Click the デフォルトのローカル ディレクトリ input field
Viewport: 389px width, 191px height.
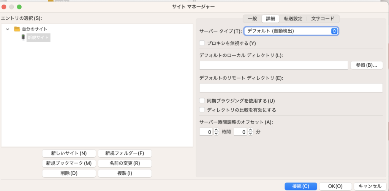point(274,65)
